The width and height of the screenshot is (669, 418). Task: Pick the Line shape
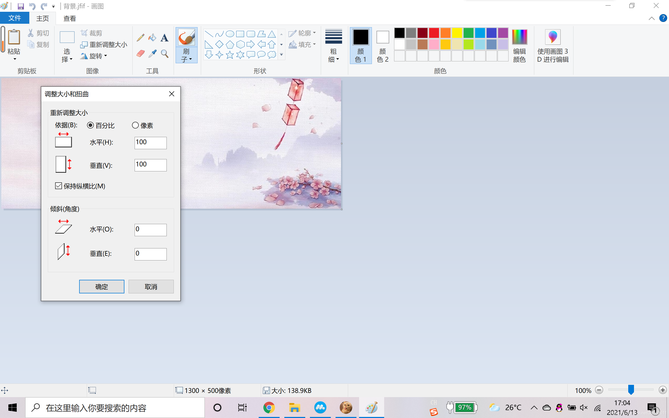[x=209, y=34]
